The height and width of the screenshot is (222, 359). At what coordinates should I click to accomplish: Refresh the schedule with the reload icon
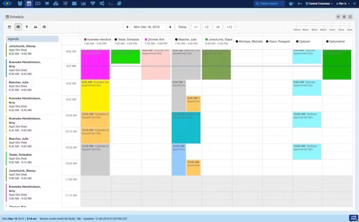[350, 17]
